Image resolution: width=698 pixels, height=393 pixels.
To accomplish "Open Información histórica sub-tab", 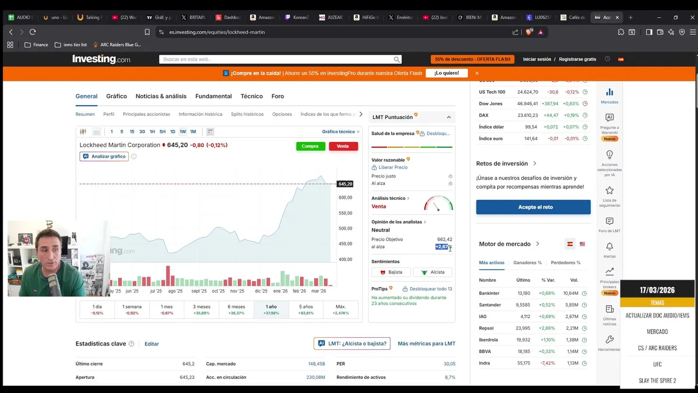I will coord(200,114).
